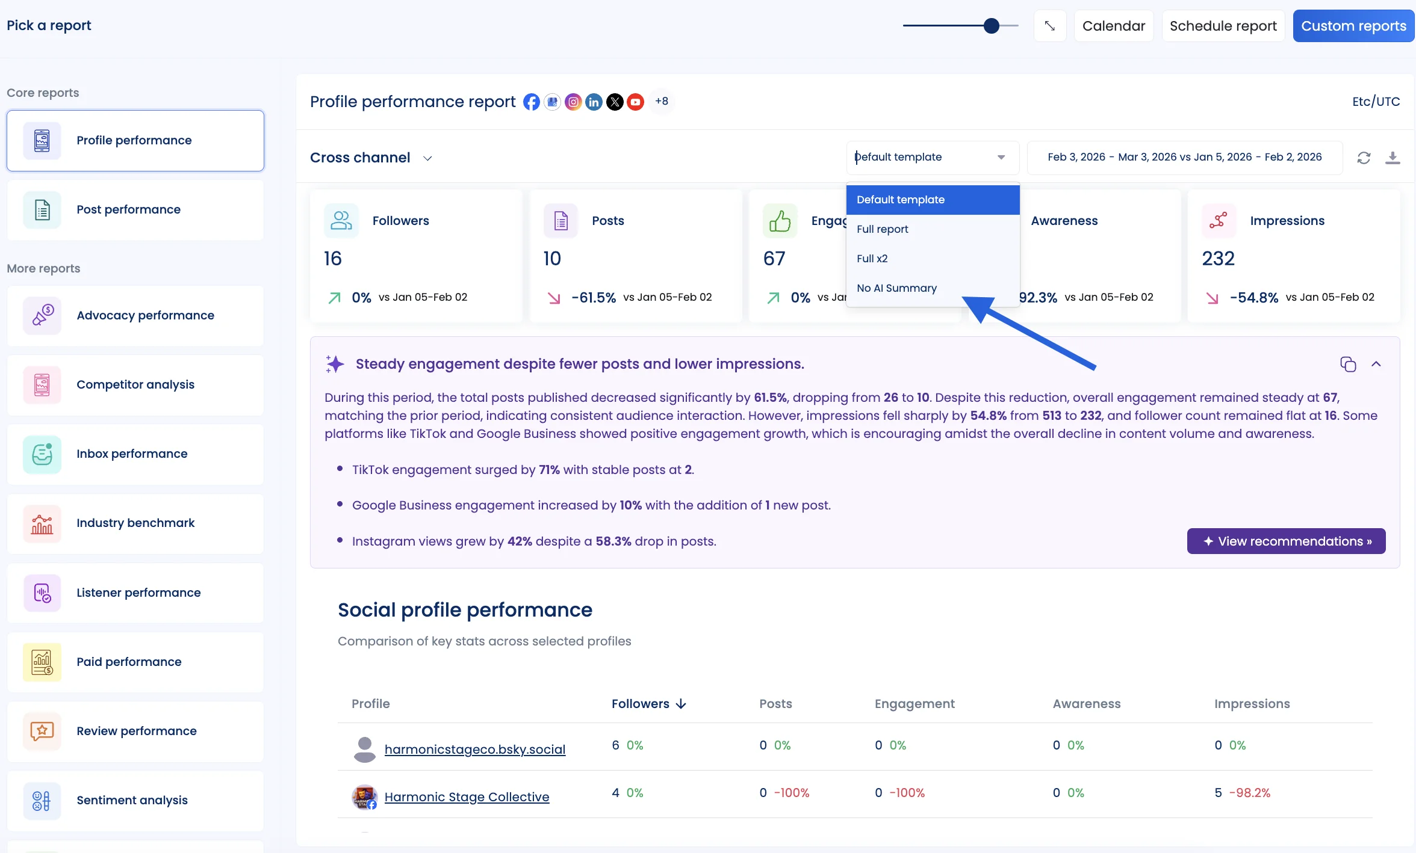The image size is (1416, 853).
Task: Click the collapse layout arrow icon
Action: (x=1050, y=26)
